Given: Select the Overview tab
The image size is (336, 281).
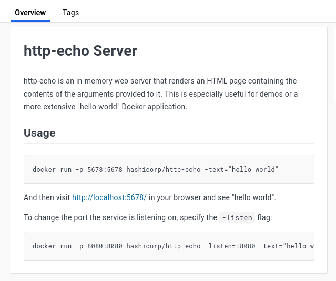Looking at the screenshot, I should 30,13.
